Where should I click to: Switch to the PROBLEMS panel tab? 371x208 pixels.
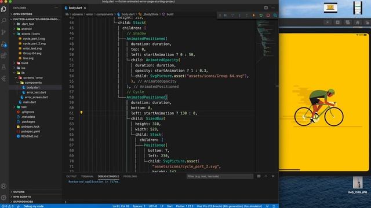pyautogui.click(x=130, y=176)
